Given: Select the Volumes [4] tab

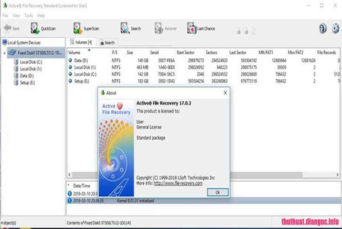Looking at the screenshot, I should [81, 43].
